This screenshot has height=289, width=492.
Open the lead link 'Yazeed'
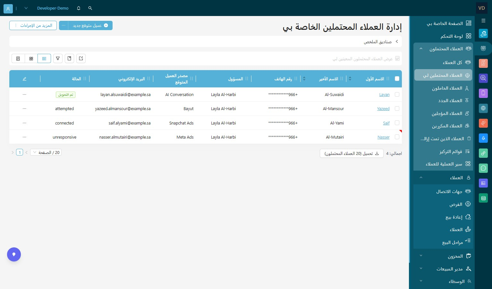[x=383, y=109]
